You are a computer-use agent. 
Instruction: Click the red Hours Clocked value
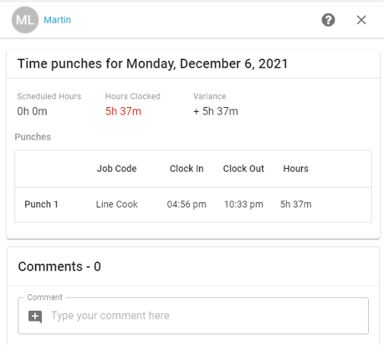[x=123, y=111]
